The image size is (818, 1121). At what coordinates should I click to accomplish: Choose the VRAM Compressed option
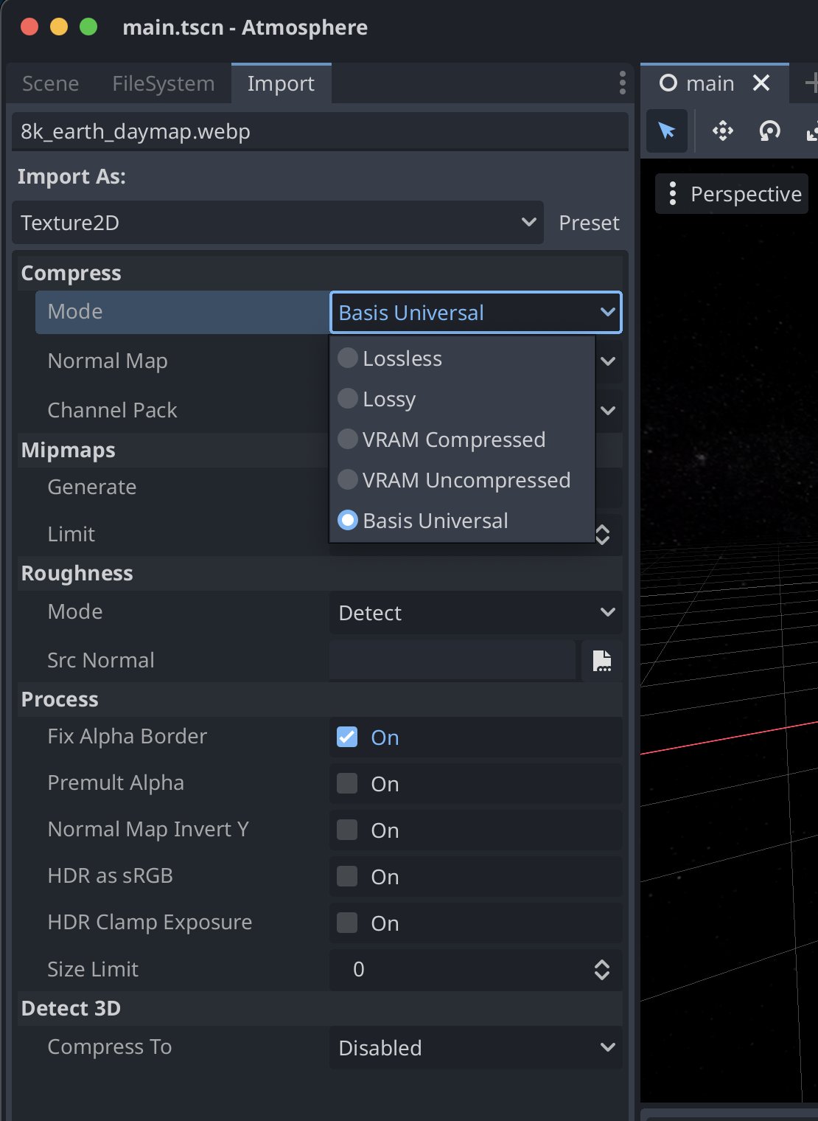coord(462,440)
